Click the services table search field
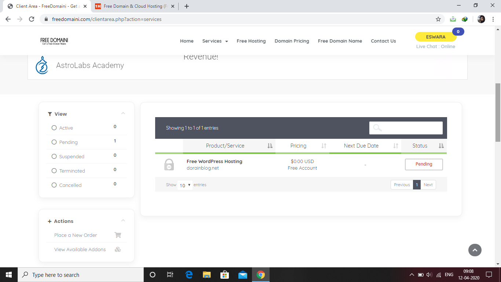The width and height of the screenshot is (501, 282). click(406, 128)
